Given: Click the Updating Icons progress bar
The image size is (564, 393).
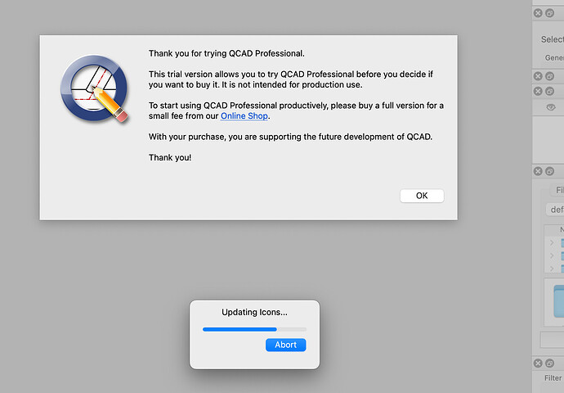Looking at the screenshot, I should pos(254,329).
